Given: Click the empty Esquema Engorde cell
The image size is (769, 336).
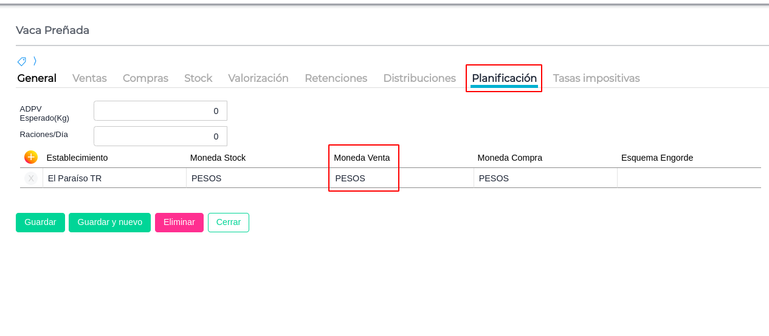Looking at the screenshot, I should tap(688, 178).
